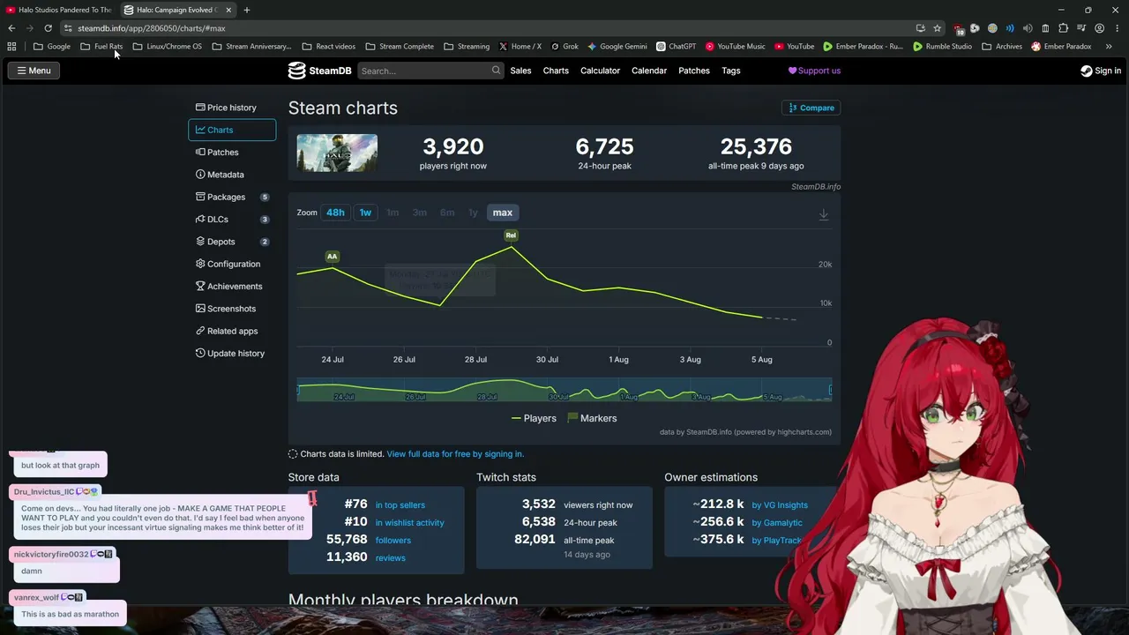Open Packages in the sidebar

(232, 197)
